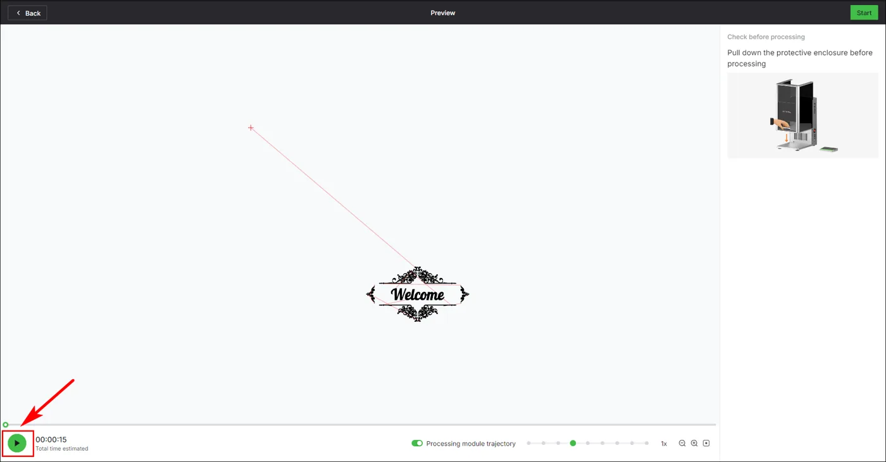Click the Processing module trajectory label
The width and height of the screenshot is (886, 462).
471,444
